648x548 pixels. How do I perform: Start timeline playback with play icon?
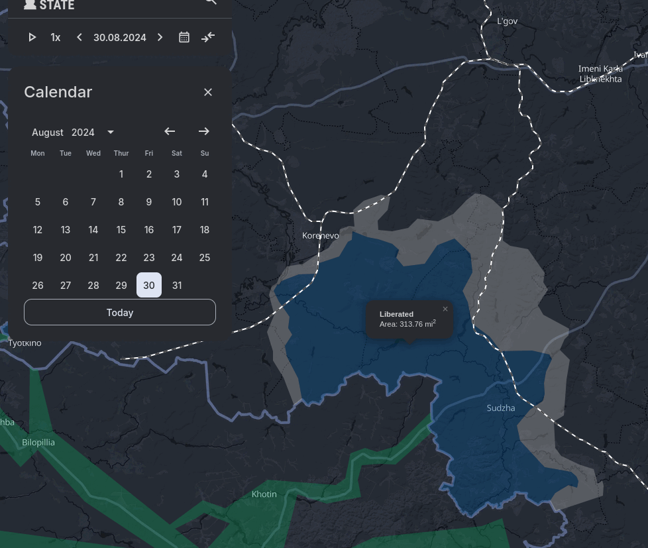click(32, 38)
